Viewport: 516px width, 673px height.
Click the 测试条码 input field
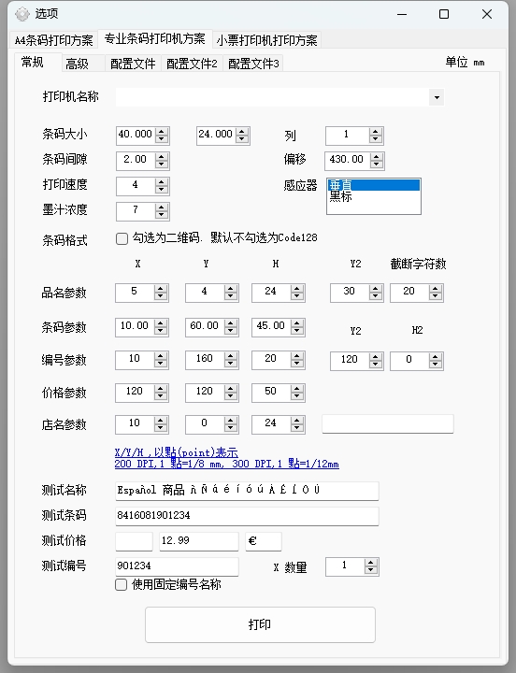(x=247, y=515)
